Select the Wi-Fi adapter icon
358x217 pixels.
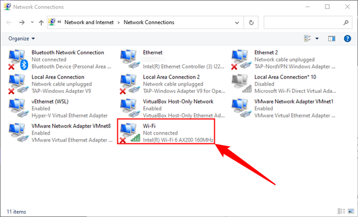129,133
